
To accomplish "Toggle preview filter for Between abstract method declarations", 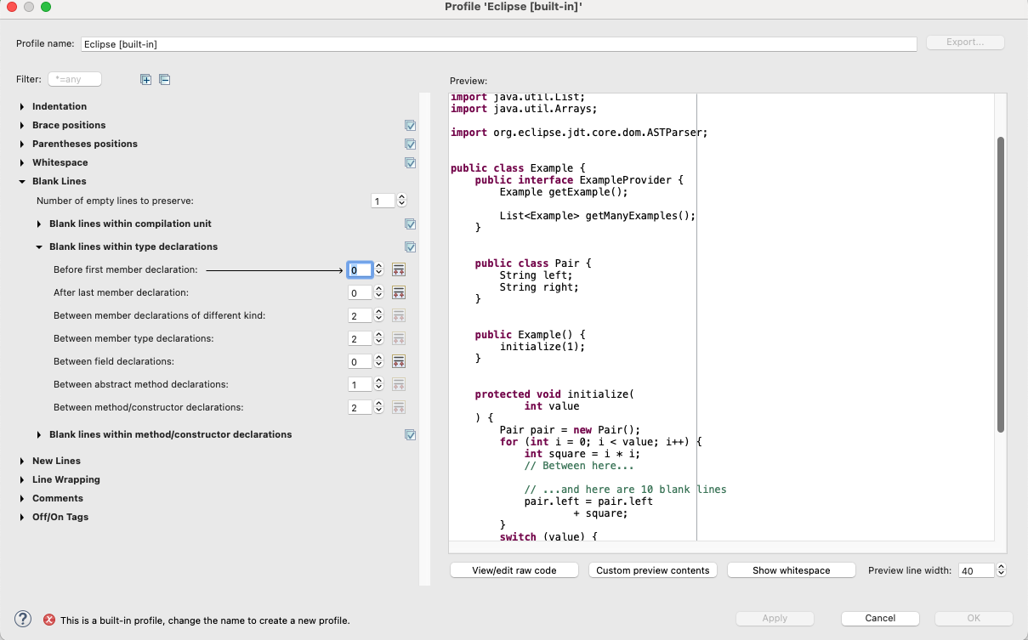I will (398, 384).
